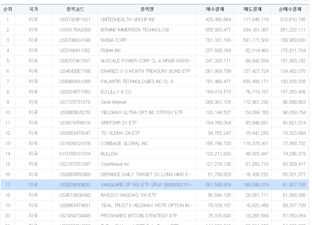Select TIDAL TRUST II YIELDMAX MSTR OPTION row
This screenshot has width=312, height=225.
coord(155,205)
